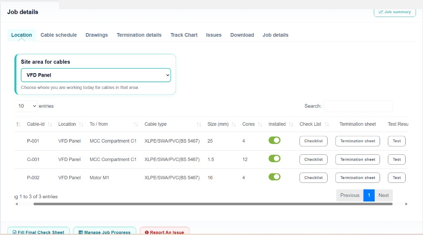Open the Track Chart tab
423x235 pixels.
184,35
